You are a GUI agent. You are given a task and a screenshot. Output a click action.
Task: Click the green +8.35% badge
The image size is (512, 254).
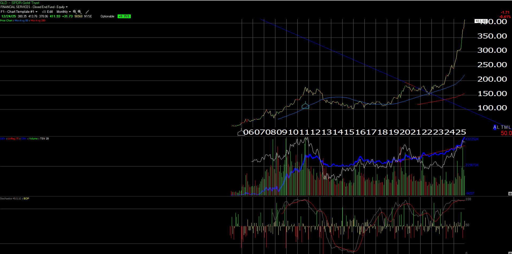[x=124, y=16]
